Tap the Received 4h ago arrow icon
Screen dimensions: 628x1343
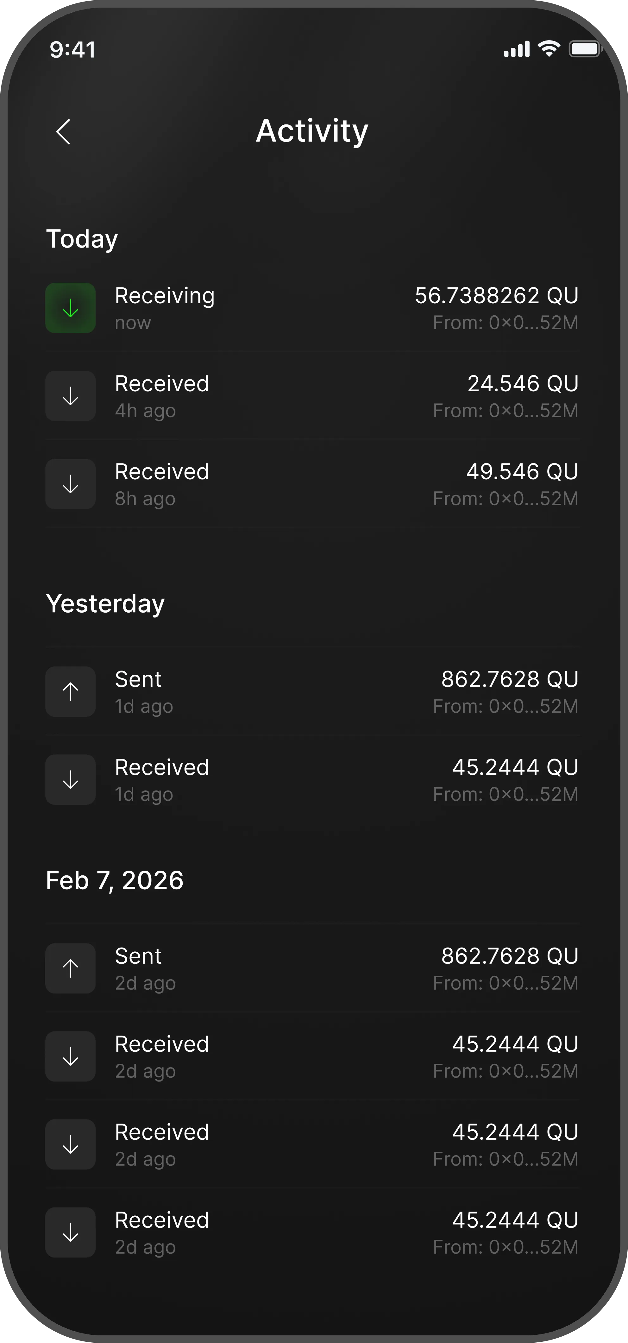click(x=70, y=396)
